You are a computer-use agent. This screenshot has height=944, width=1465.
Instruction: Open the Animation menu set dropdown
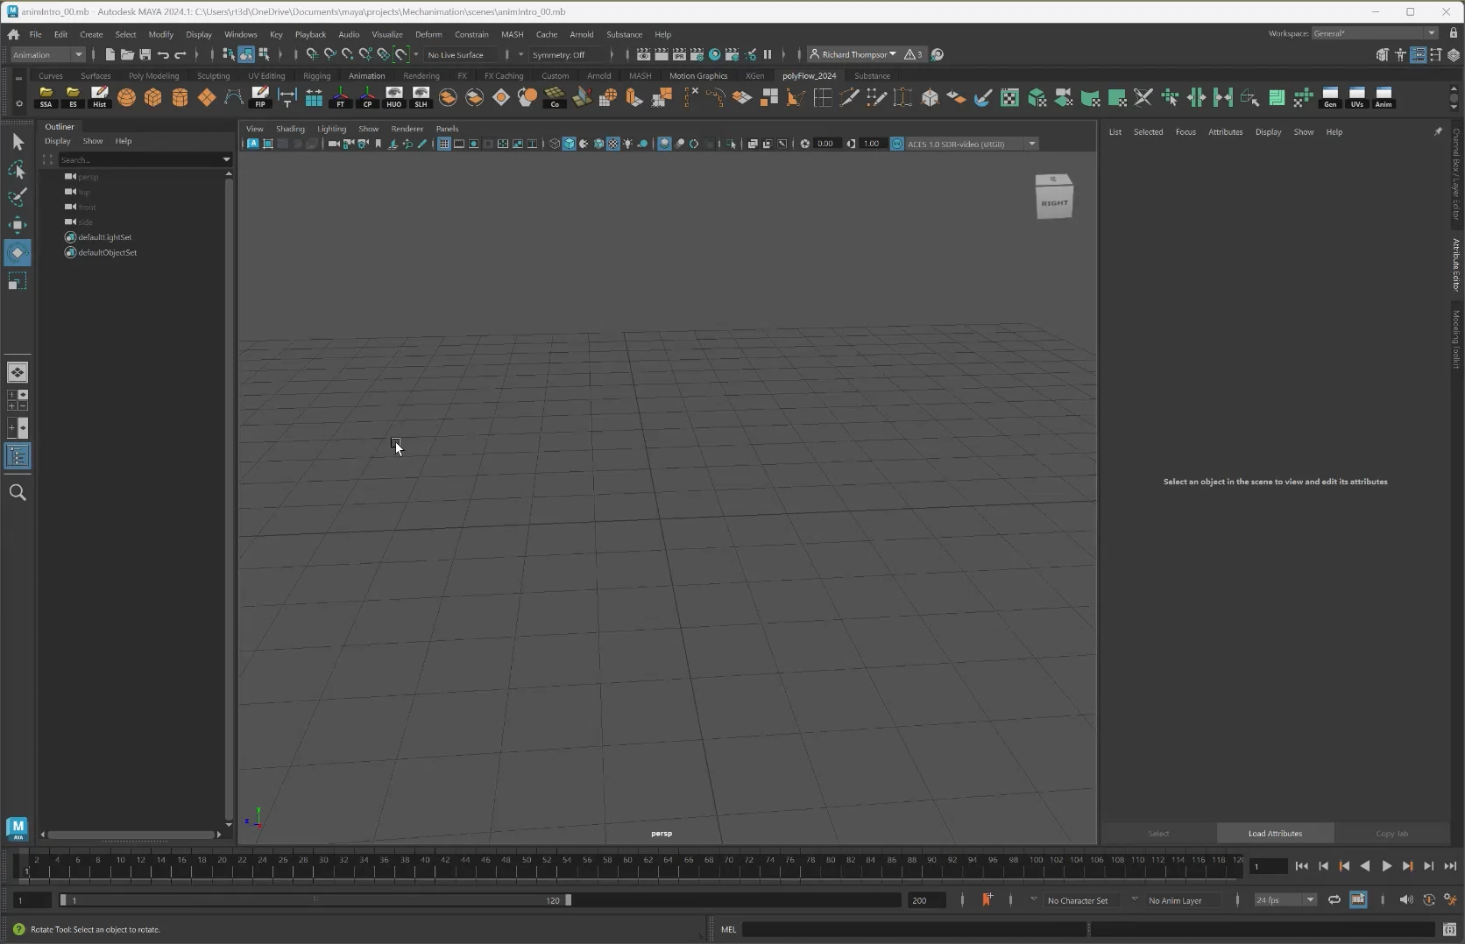(47, 54)
